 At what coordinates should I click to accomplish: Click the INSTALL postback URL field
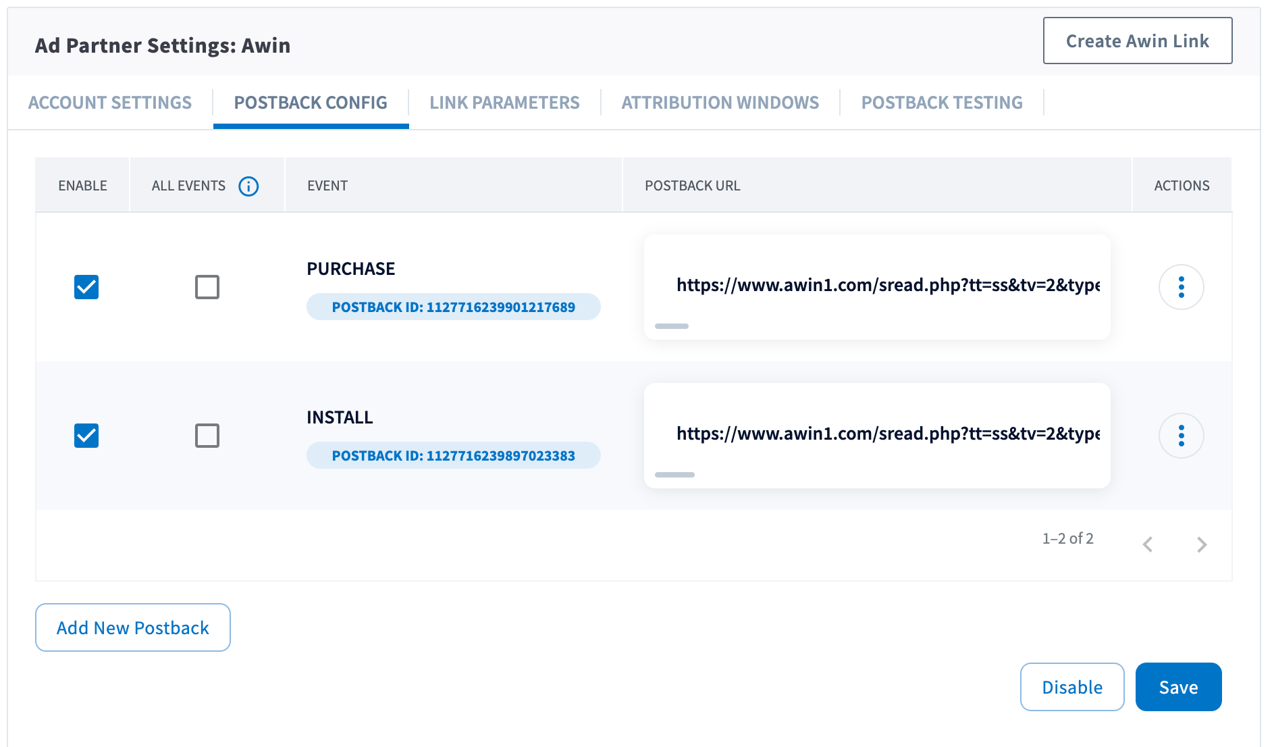(877, 435)
